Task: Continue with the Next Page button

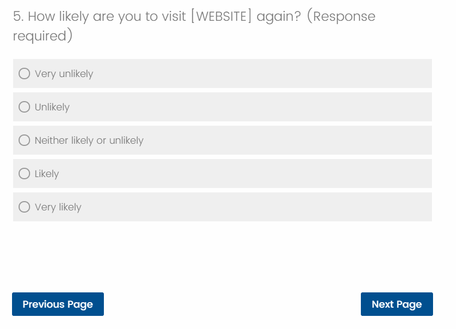Action: point(396,304)
